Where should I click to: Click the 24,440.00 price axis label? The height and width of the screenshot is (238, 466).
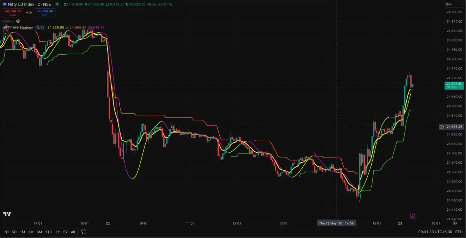[x=454, y=210]
